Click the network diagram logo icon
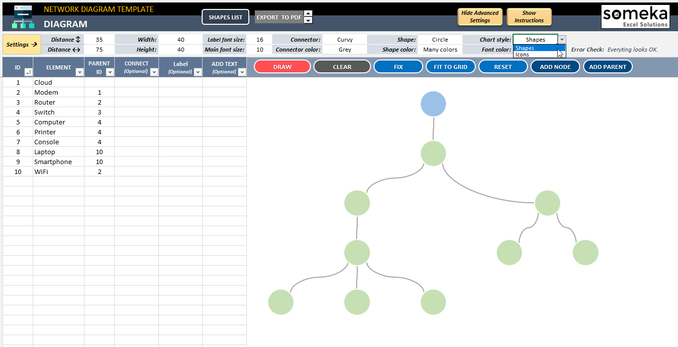 point(23,17)
